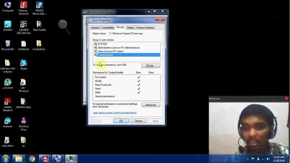The height and width of the screenshot is (163, 290).
Task: Open the interface1 file icon
Action: pos(24,45)
